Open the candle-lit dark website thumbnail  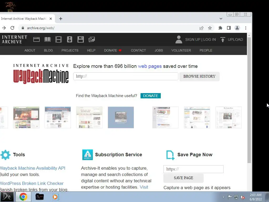pyautogui.click(x=26, y=118)
